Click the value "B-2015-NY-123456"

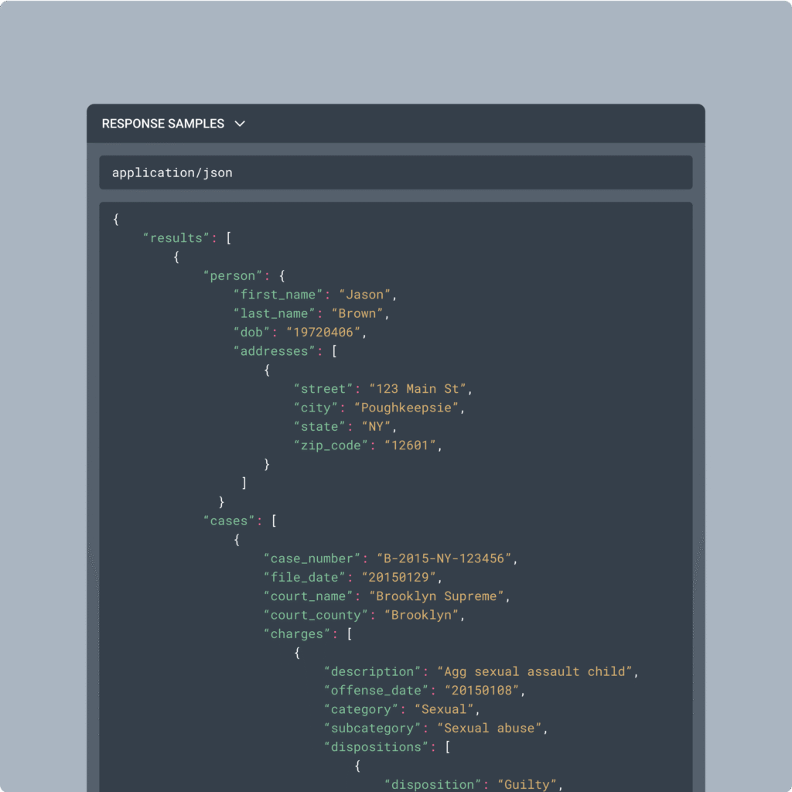(x=444, y=558)
